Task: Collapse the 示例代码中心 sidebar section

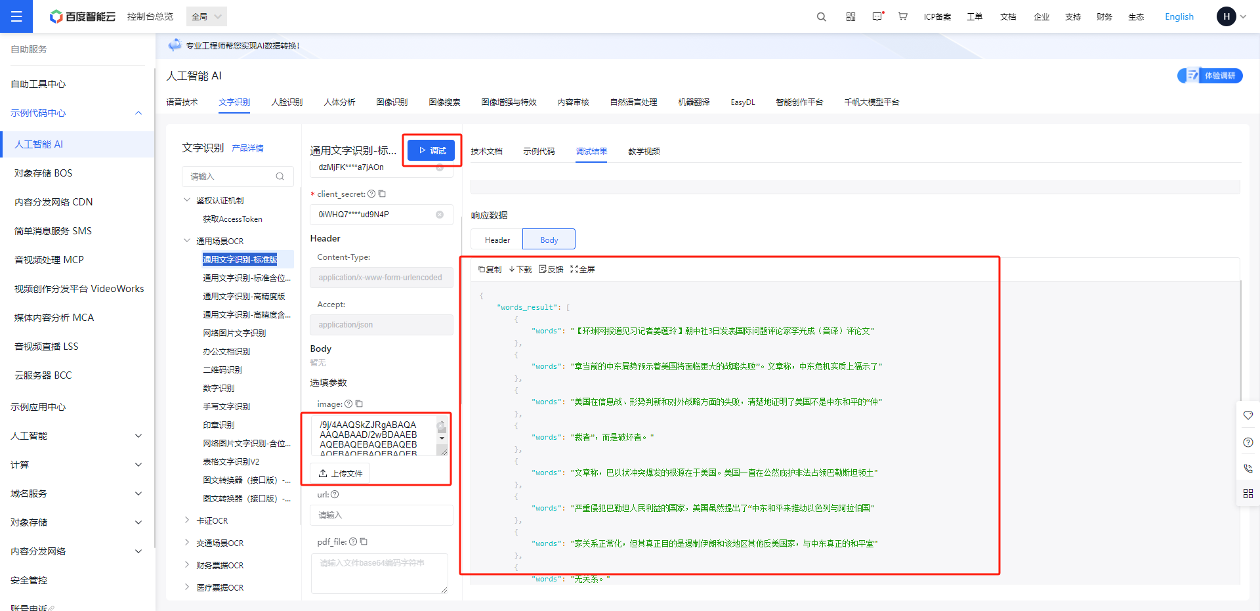Action: pyautogui.click(x=138, y=113)
